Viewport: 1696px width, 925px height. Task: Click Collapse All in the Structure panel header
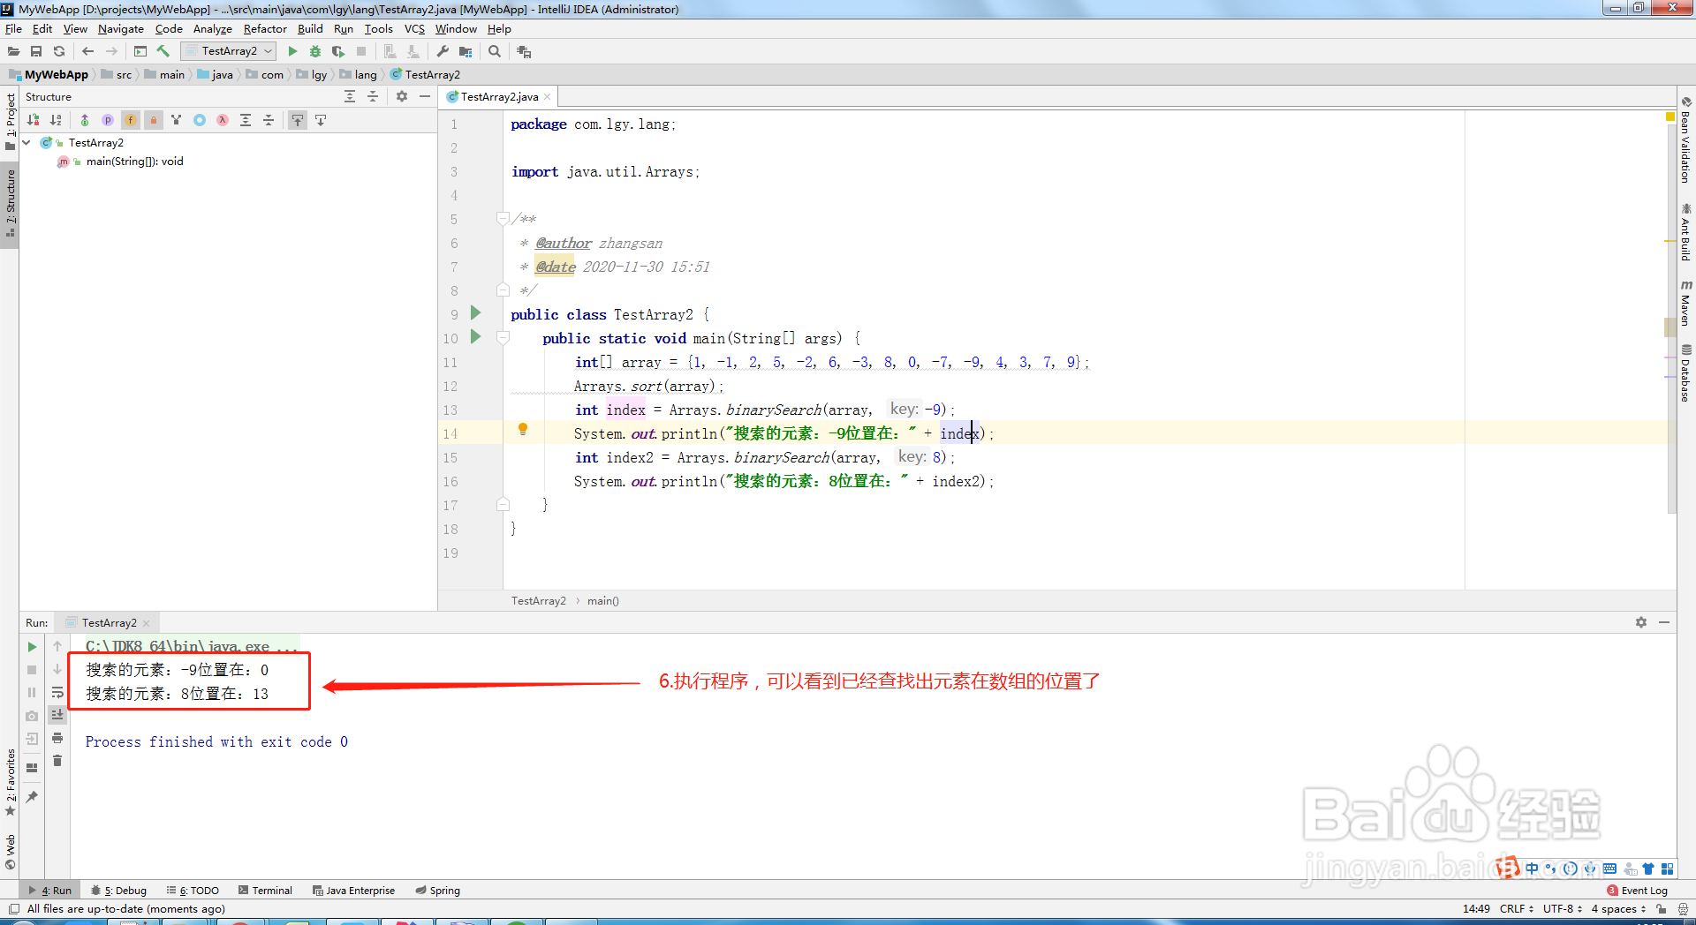[373, 96]
